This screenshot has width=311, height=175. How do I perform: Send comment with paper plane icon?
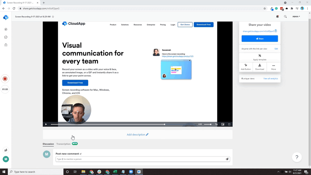(x=227, y=159)
